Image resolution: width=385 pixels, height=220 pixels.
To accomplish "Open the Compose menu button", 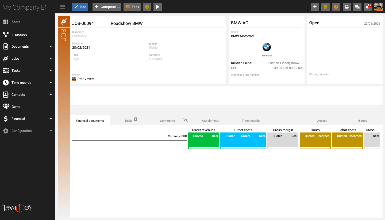I will coord(107,7).
